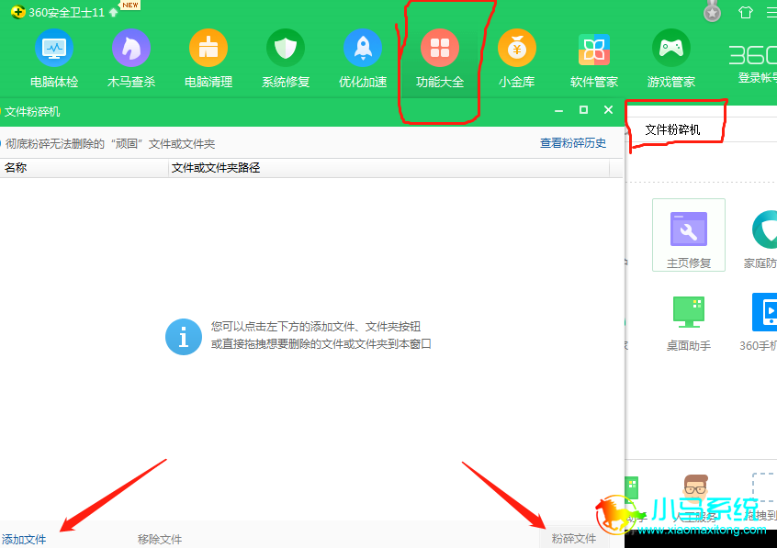Click 移除文件 remove file button
The image size is (777, 548).
pos(160,539)
